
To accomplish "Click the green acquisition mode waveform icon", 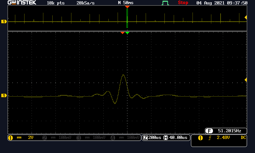I will pyautogui.click(x=165, y=3).
